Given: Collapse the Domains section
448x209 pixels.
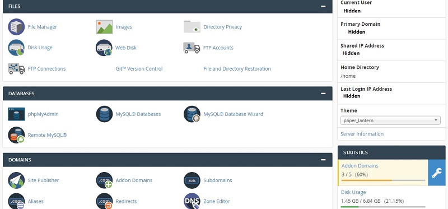Looking at the screenshot, I should pyautogui.click(x=323, y=160).
